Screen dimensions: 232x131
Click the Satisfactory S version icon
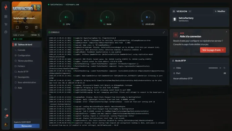point(174,19)
